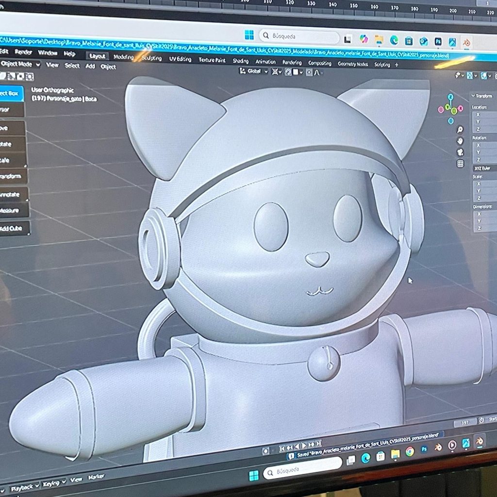Open the Global transform orientation dropdown
Image resolution: width=497 pixels, height=497 pixels.
tap(254, 71)
